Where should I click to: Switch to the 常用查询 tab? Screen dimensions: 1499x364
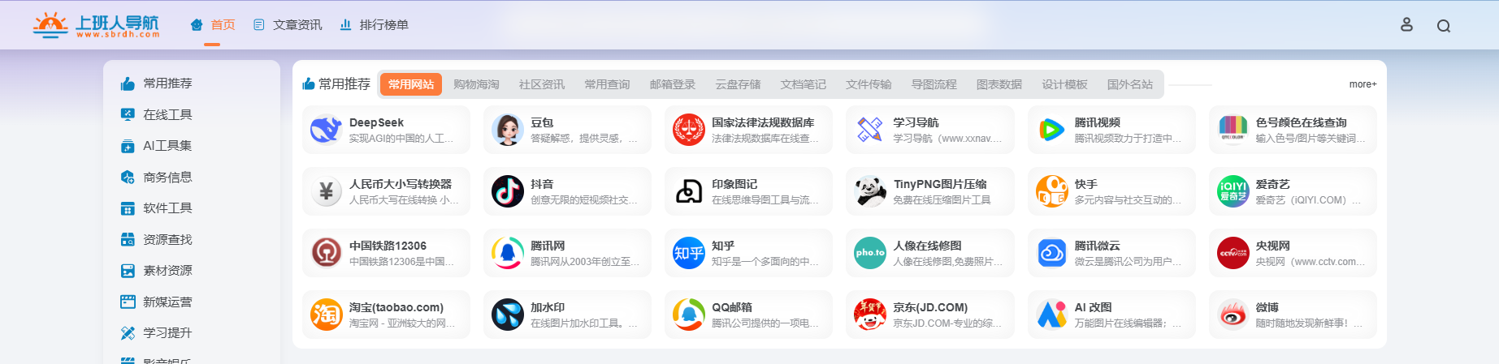click(607, 84)
